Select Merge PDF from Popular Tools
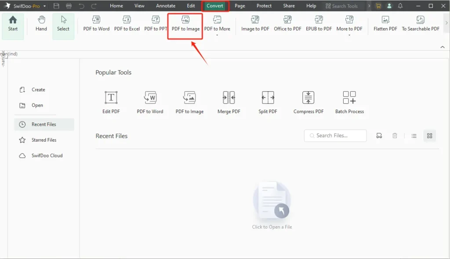450x259 pixels. point(229,101)
